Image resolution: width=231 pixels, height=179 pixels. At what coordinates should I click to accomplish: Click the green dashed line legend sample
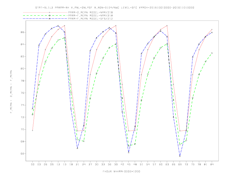[45, 16]
